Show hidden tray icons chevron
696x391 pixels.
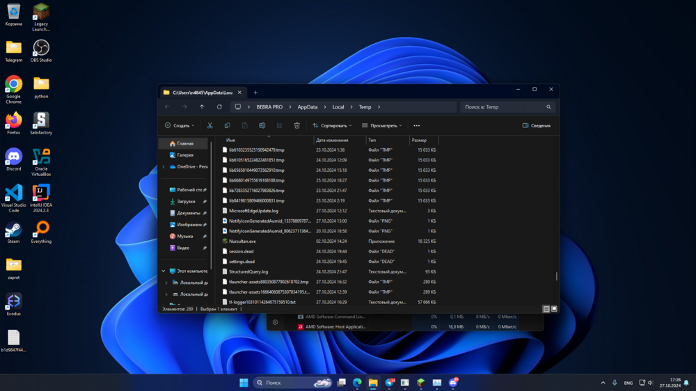603,383
